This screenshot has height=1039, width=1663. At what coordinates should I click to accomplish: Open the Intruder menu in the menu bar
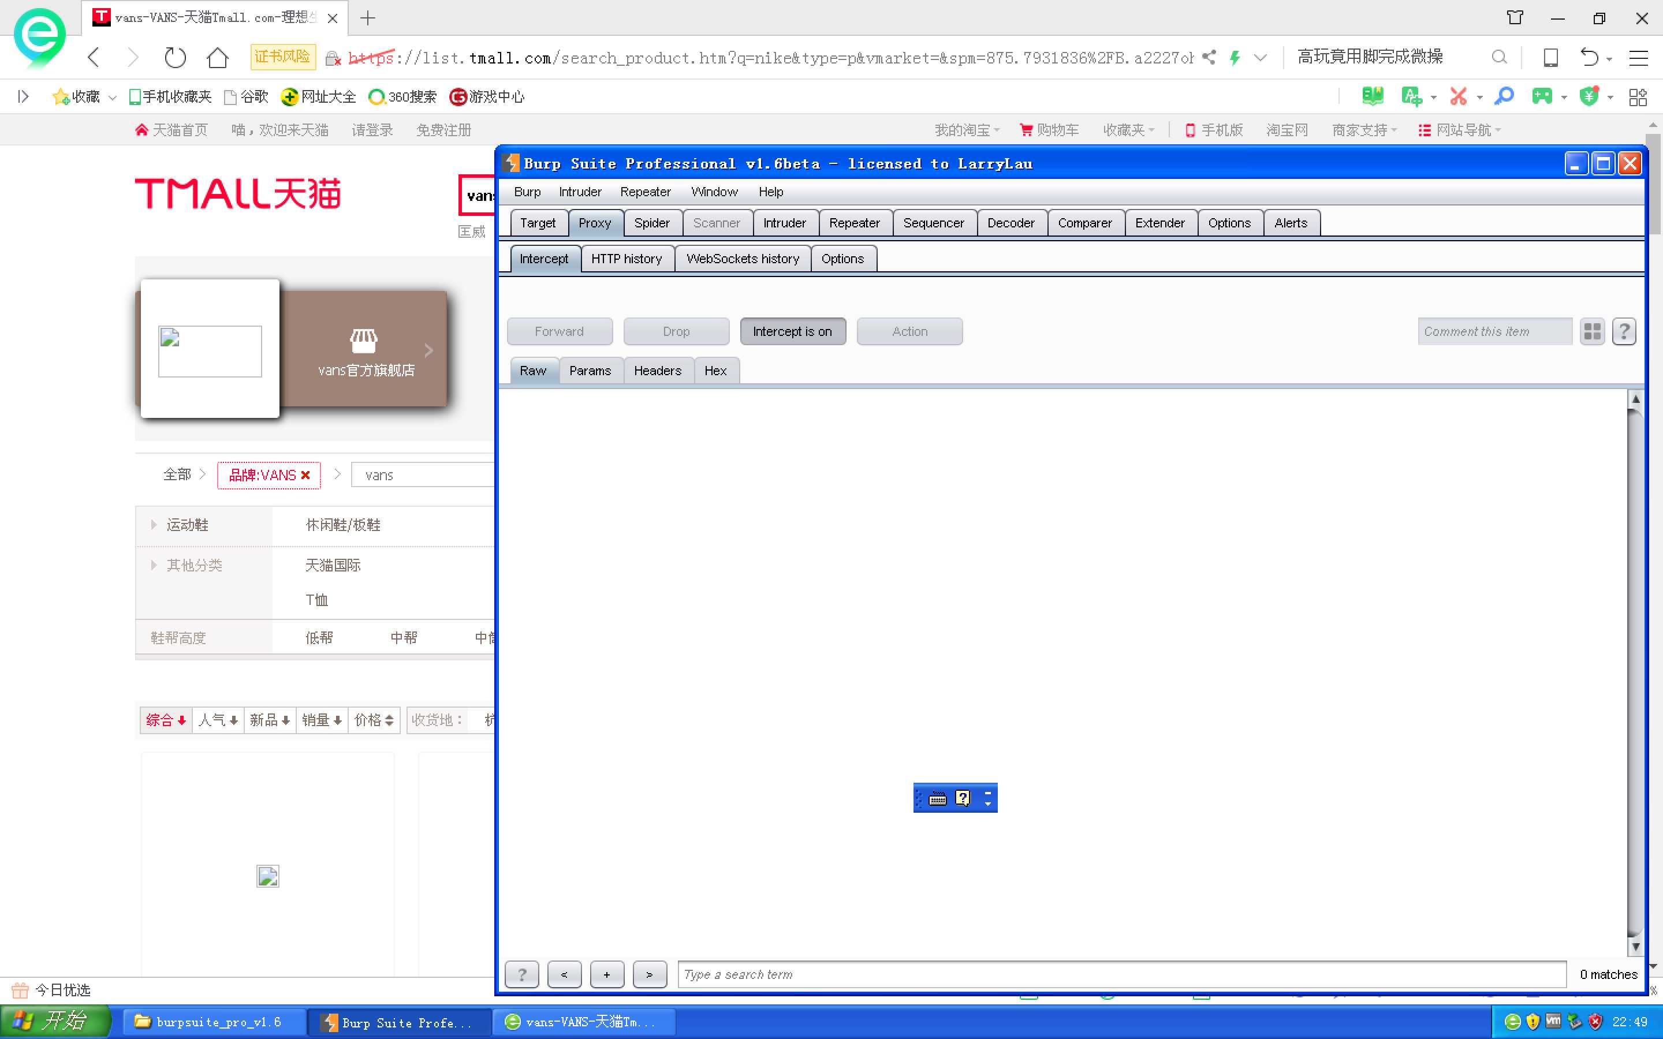[580, 192]
